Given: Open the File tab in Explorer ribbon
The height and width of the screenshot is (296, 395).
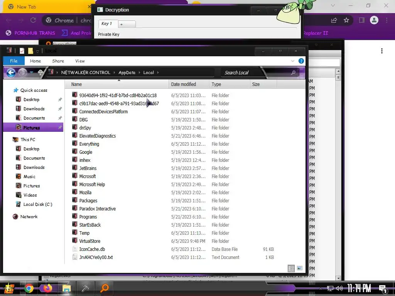Looking at the screenshot, I should tap(14, 61).
